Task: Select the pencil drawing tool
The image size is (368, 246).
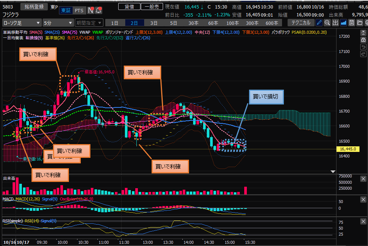Action: pos(319,23)
